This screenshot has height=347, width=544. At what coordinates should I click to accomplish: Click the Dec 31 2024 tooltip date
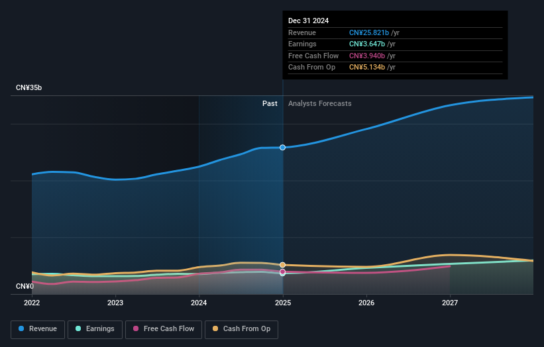(308, 21)
